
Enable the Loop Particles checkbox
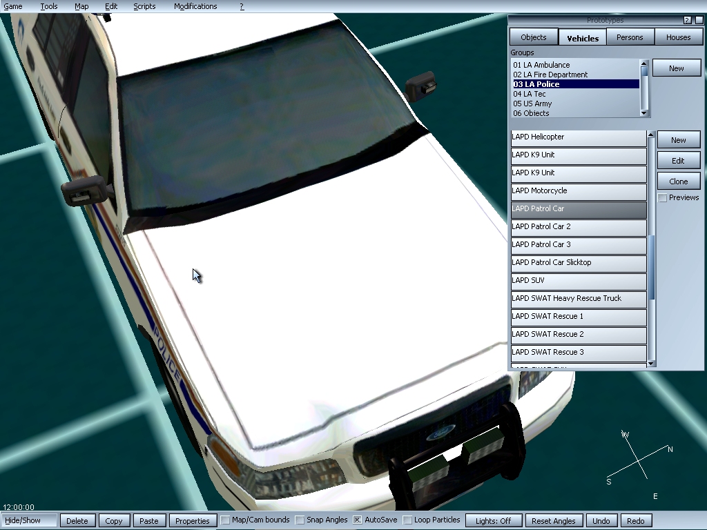tap(407, 520)
